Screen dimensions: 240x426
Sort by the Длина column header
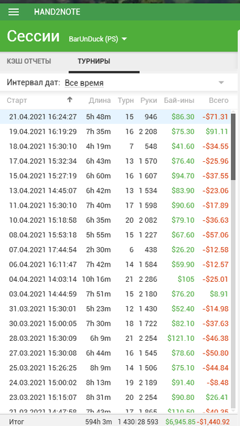100,100
